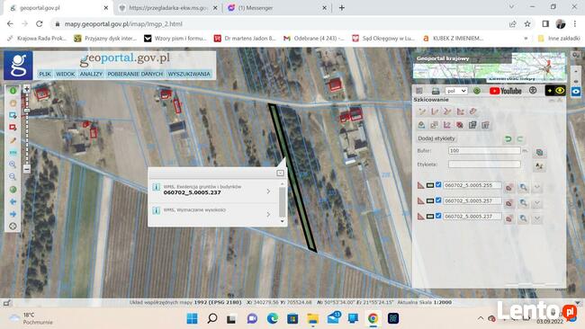Viewport: 585px width, 329px height.
Task: Expand the Ewidencja gruntów i budynków result arrow
Action: click(268, 191)
